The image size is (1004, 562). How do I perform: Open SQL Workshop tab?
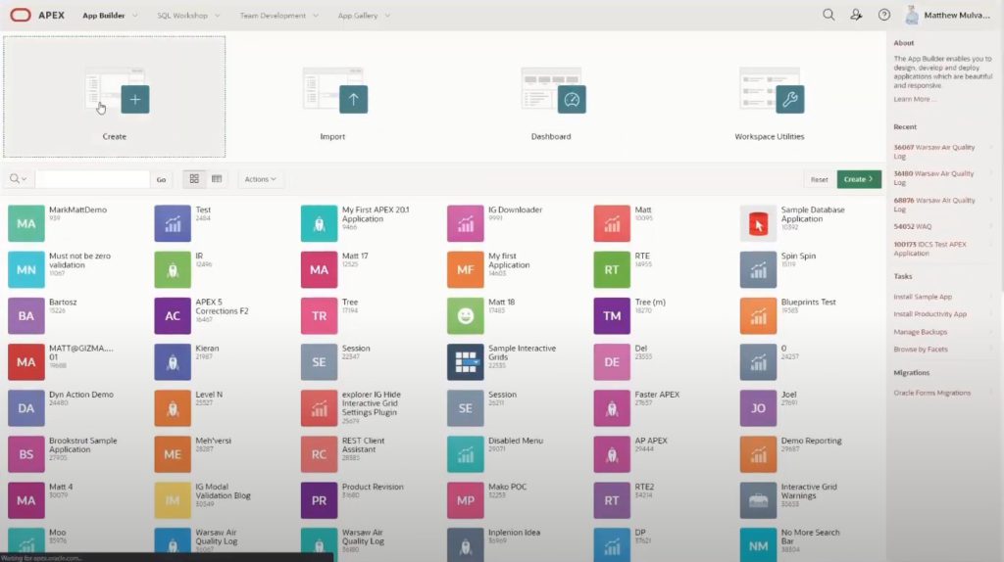point(181,16)
